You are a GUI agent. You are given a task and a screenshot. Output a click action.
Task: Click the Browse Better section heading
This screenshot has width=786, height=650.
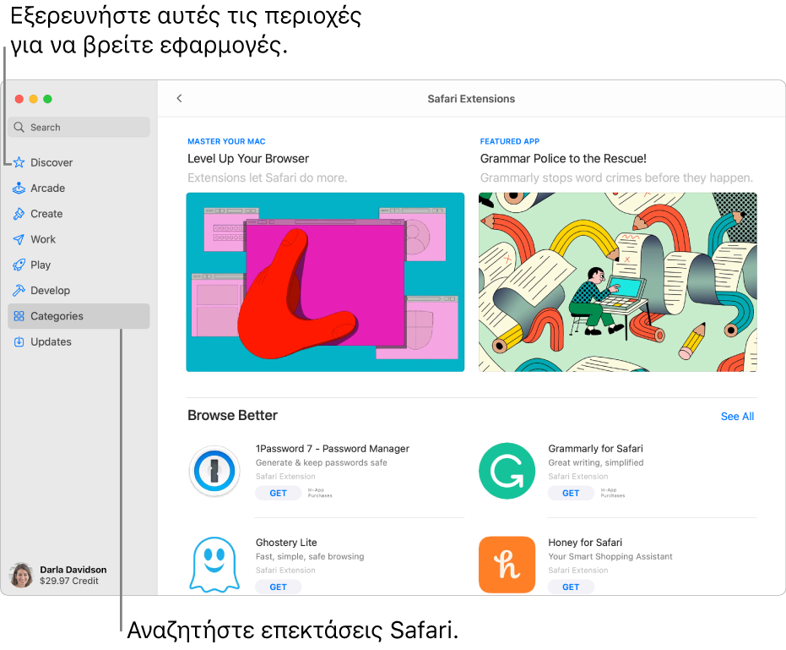pyautogui.click(x=233, y=415)
